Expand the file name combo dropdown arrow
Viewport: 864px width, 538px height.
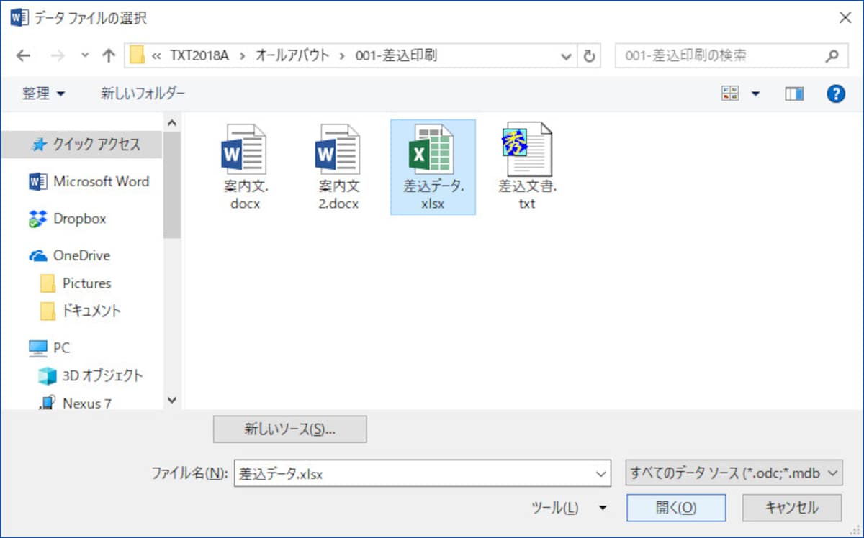600,473
